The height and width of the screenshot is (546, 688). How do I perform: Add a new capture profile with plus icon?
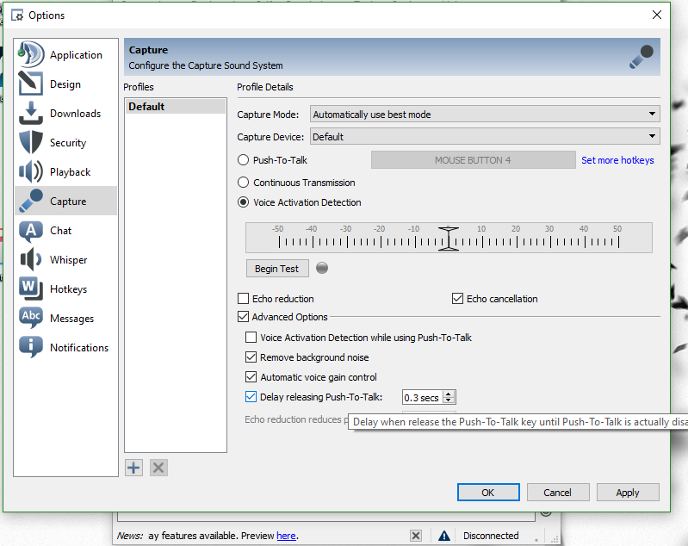coord(133,468)
